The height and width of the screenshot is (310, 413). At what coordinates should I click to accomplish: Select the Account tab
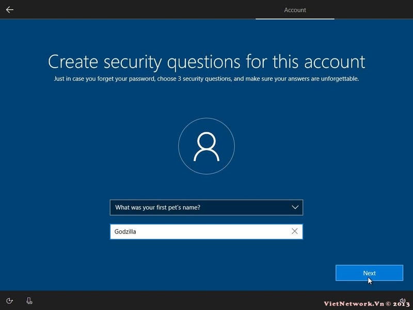(x=295, y=10)
